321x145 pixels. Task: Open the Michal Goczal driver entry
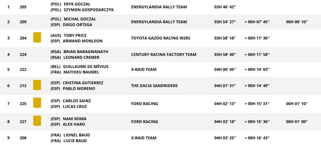[x=80, y=19]
